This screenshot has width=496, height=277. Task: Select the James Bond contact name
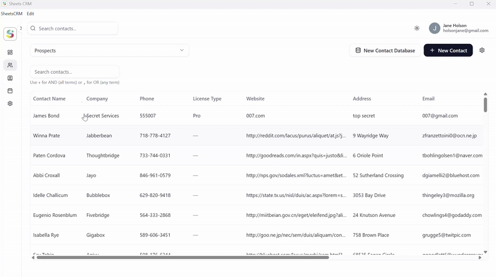click(46, 116)
